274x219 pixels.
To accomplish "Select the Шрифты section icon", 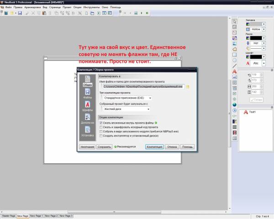I will point(87,106).
